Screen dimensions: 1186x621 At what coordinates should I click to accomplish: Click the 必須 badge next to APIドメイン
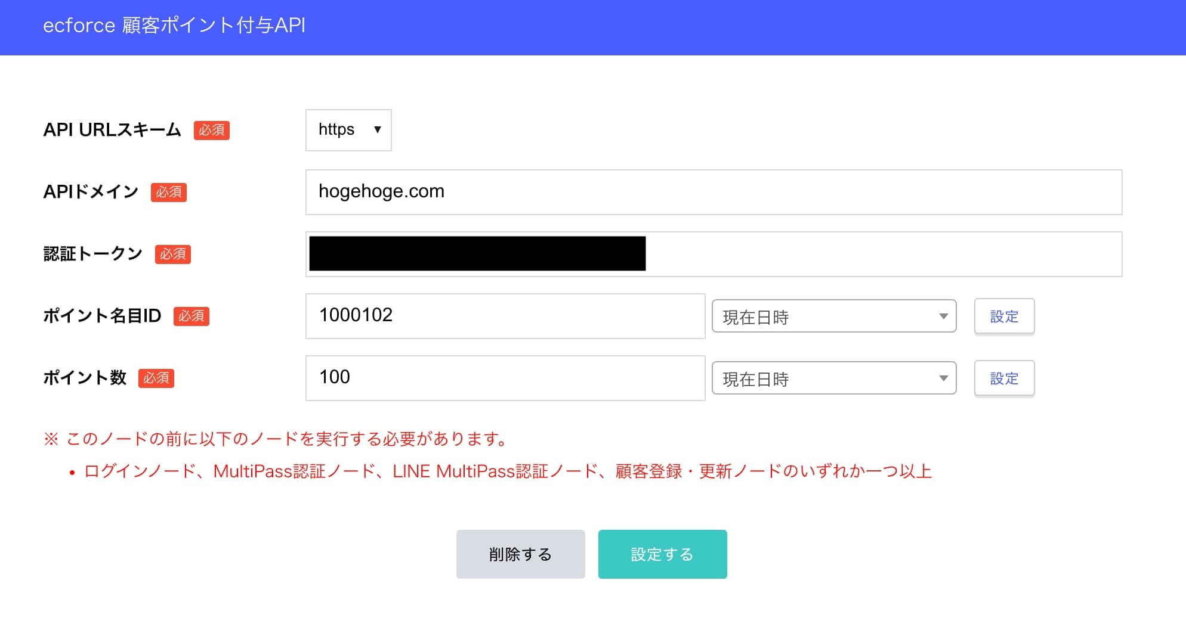[x=169, y=192]
